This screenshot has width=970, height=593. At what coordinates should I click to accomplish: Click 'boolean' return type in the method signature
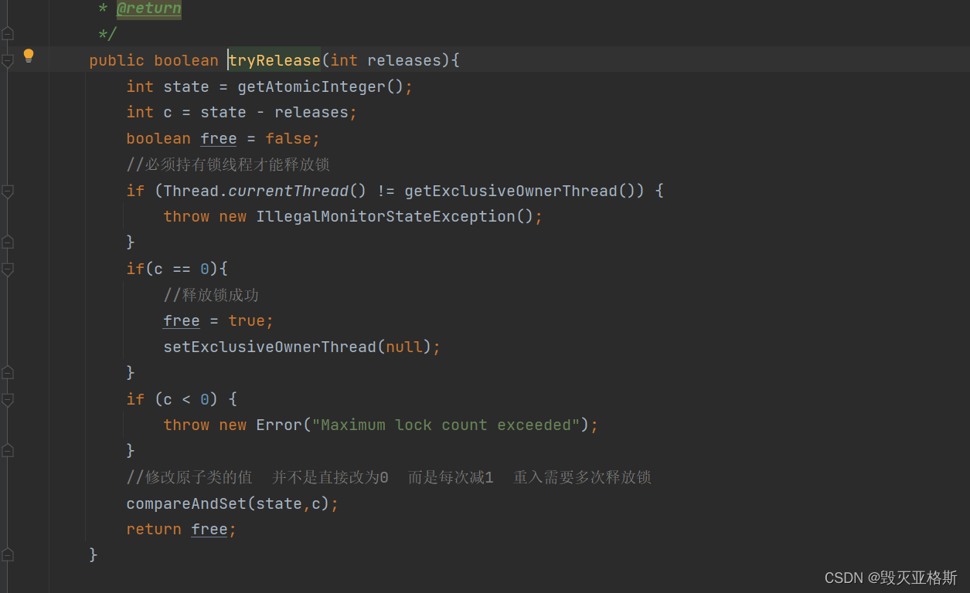186,60
